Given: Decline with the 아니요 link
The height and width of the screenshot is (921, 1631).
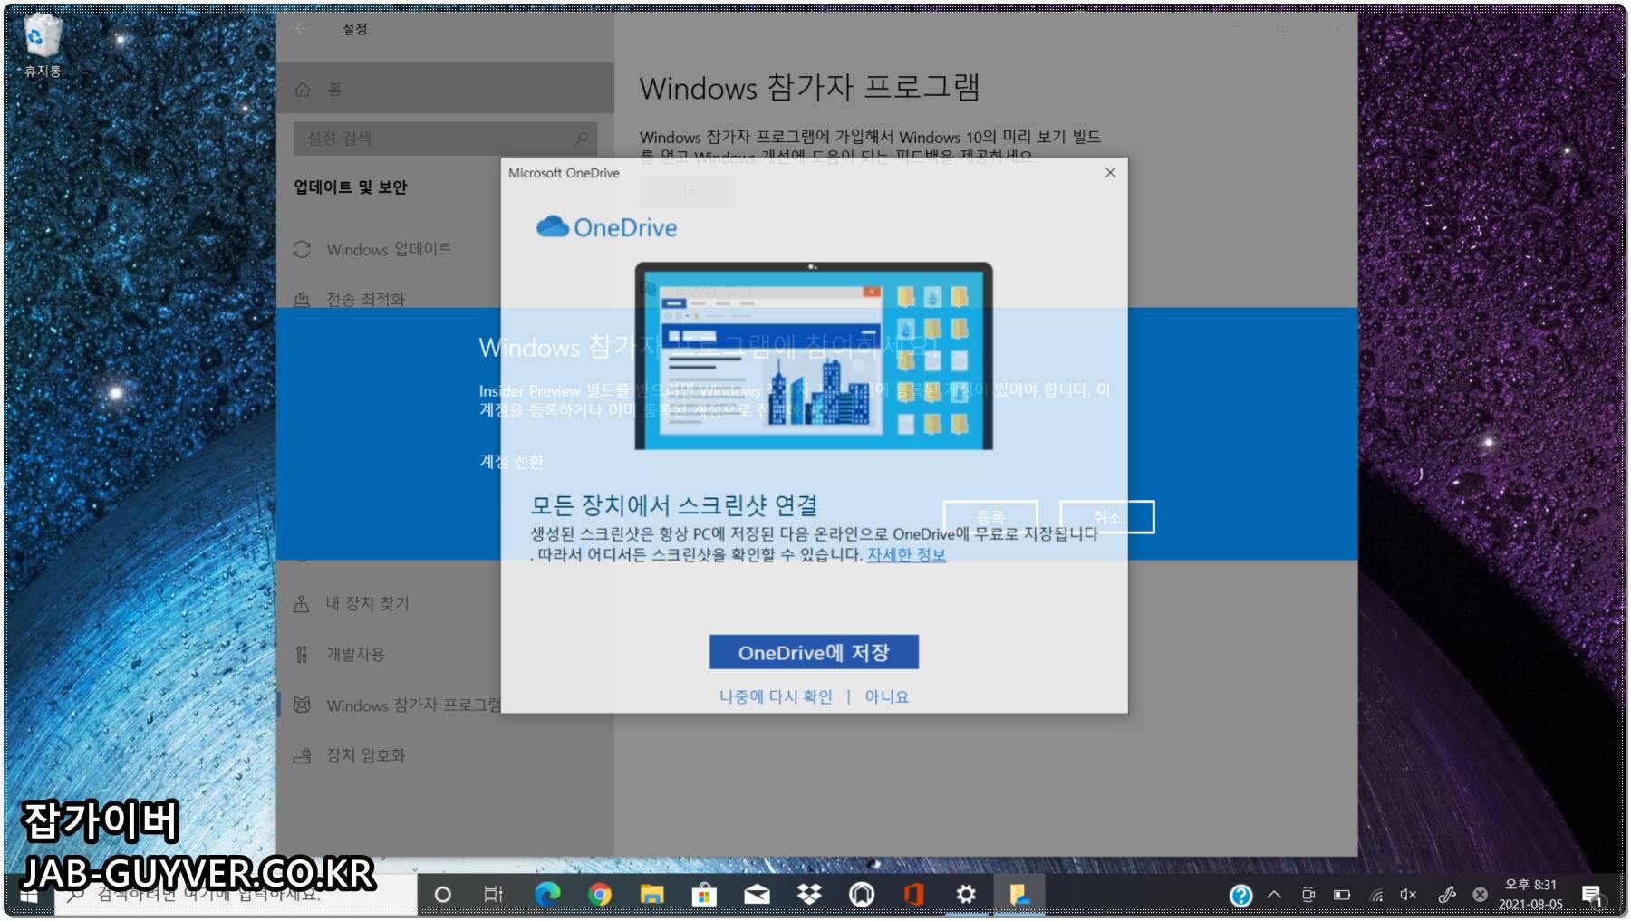Looking at the screenshot, I should pyautogui.click(x=886, y=696).
